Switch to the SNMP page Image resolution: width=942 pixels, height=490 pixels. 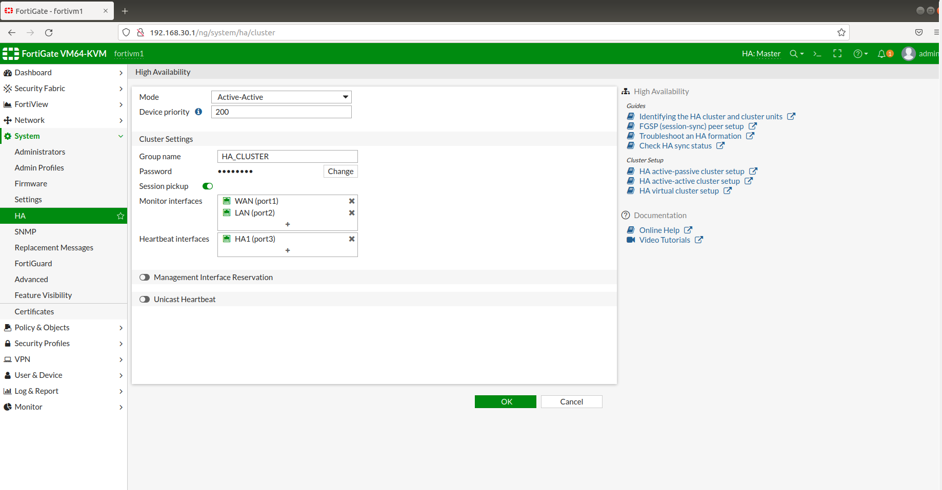pyautogui.click(x=25, y=231)
